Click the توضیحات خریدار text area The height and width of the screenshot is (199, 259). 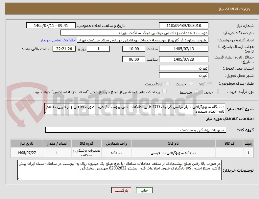tap(119, 170)
